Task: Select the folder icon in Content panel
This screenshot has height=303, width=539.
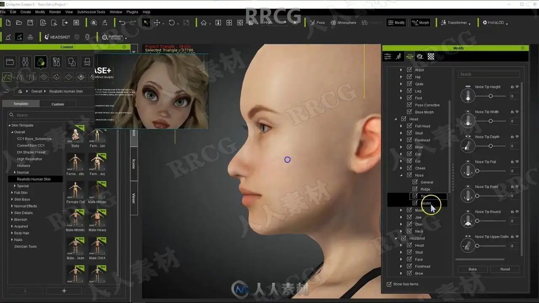Action: click(10, 62)
